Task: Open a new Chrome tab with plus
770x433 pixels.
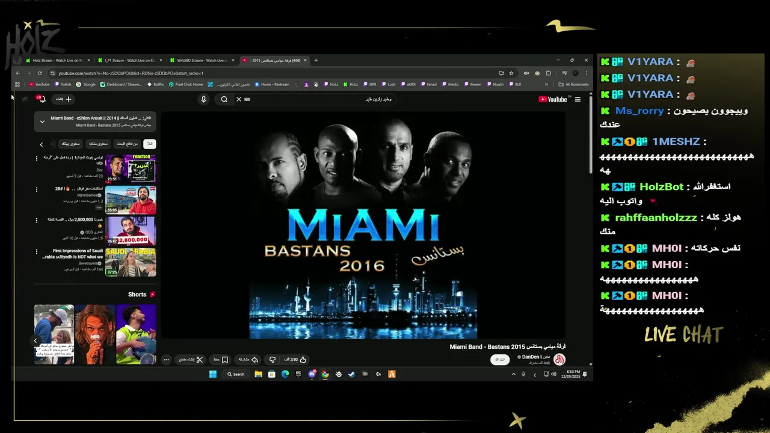Action: pos(316,60)
